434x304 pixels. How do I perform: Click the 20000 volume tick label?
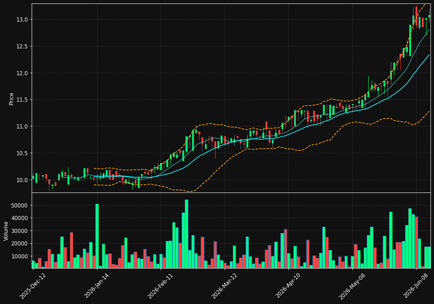pyautogui.click(x=20, y=243)
